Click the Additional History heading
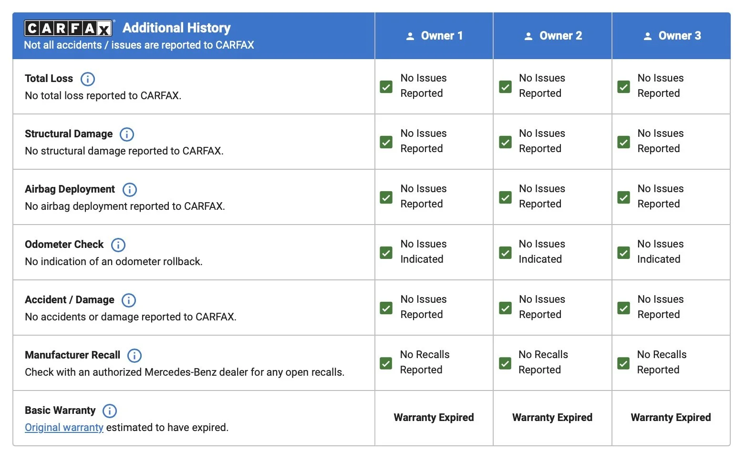The width and height of the screenshot is (746, 452). coord(176,28)
